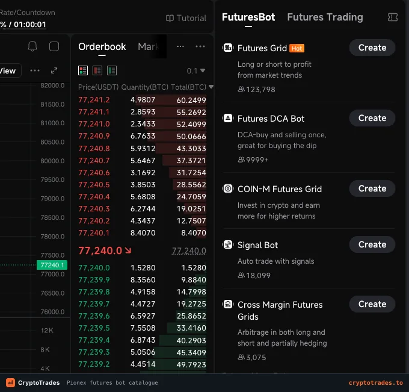Click the Futures Grid bot icon
409x392 pixels.
coord(228,48)
